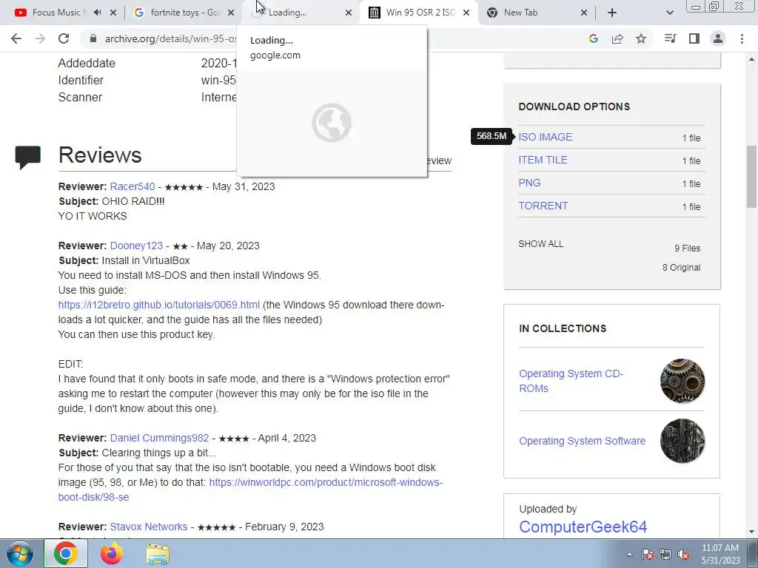This screenshot has height=568, width=758.
Task: Click the Reviews speech bubble icon
Action: coord(27,158)
